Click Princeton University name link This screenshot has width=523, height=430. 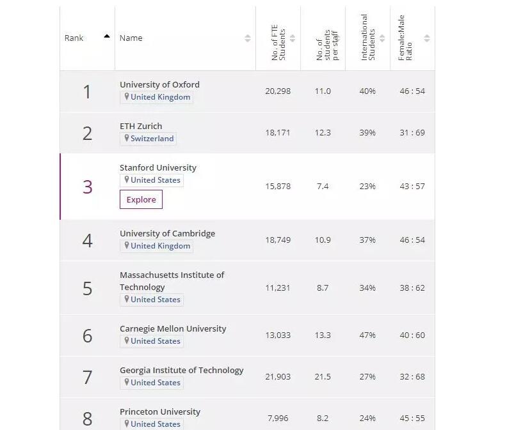click(x=160, y=411)
